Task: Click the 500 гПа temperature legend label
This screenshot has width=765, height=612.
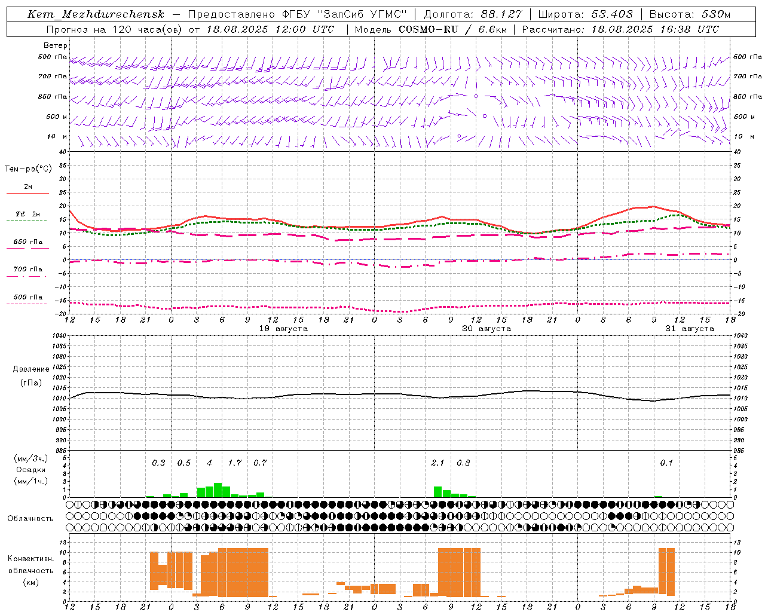Action: coord(27,297)
